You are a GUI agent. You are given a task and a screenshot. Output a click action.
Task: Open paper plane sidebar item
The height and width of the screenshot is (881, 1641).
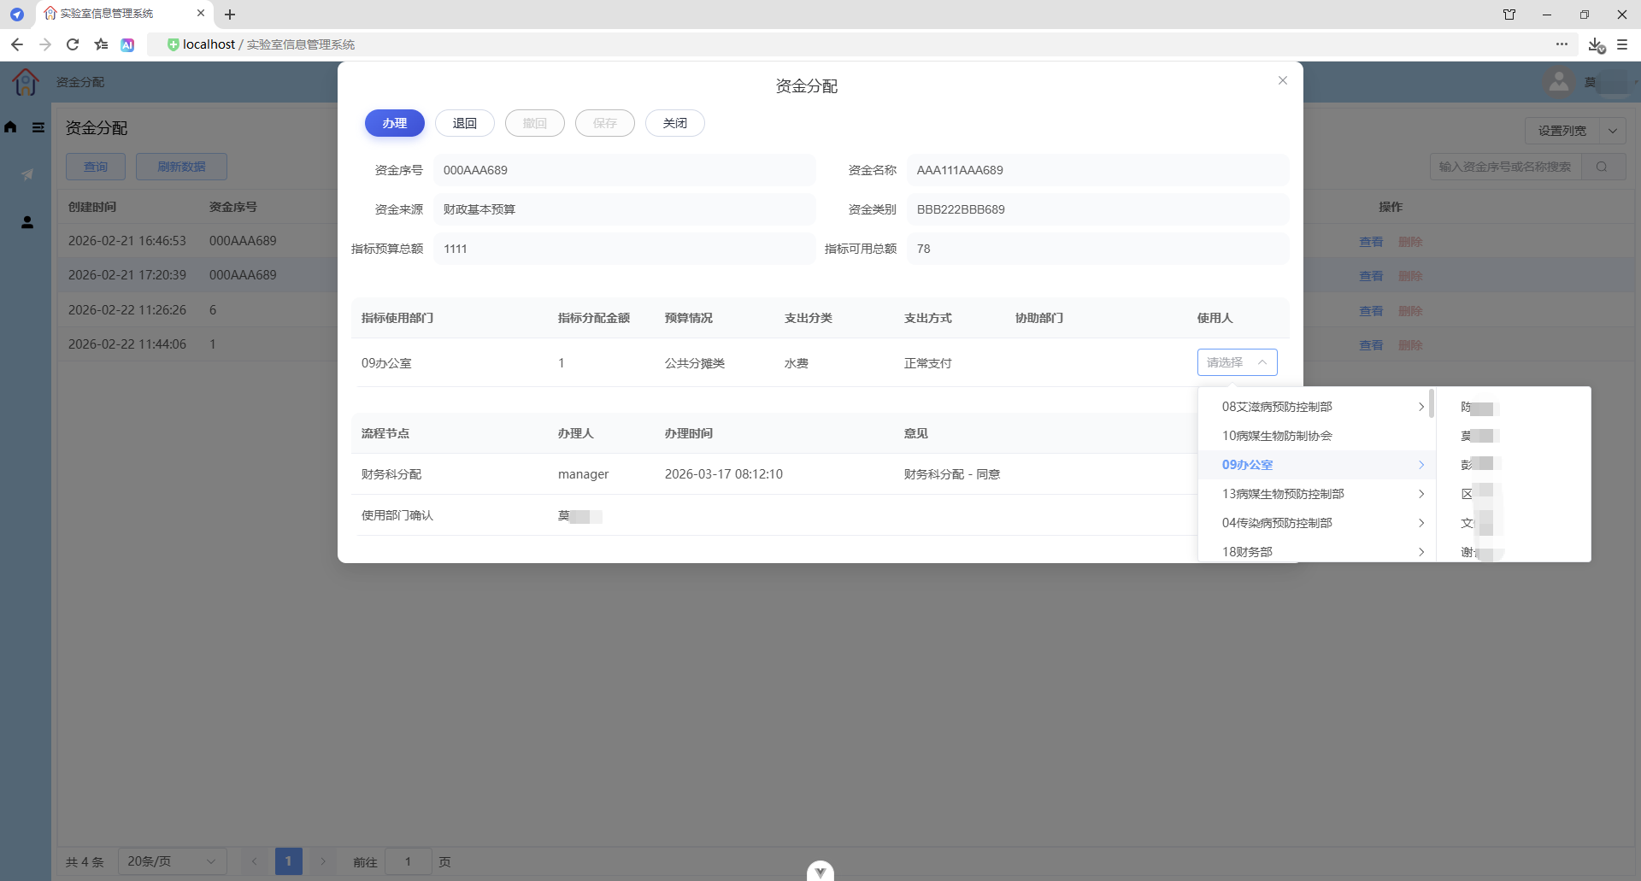27,174
